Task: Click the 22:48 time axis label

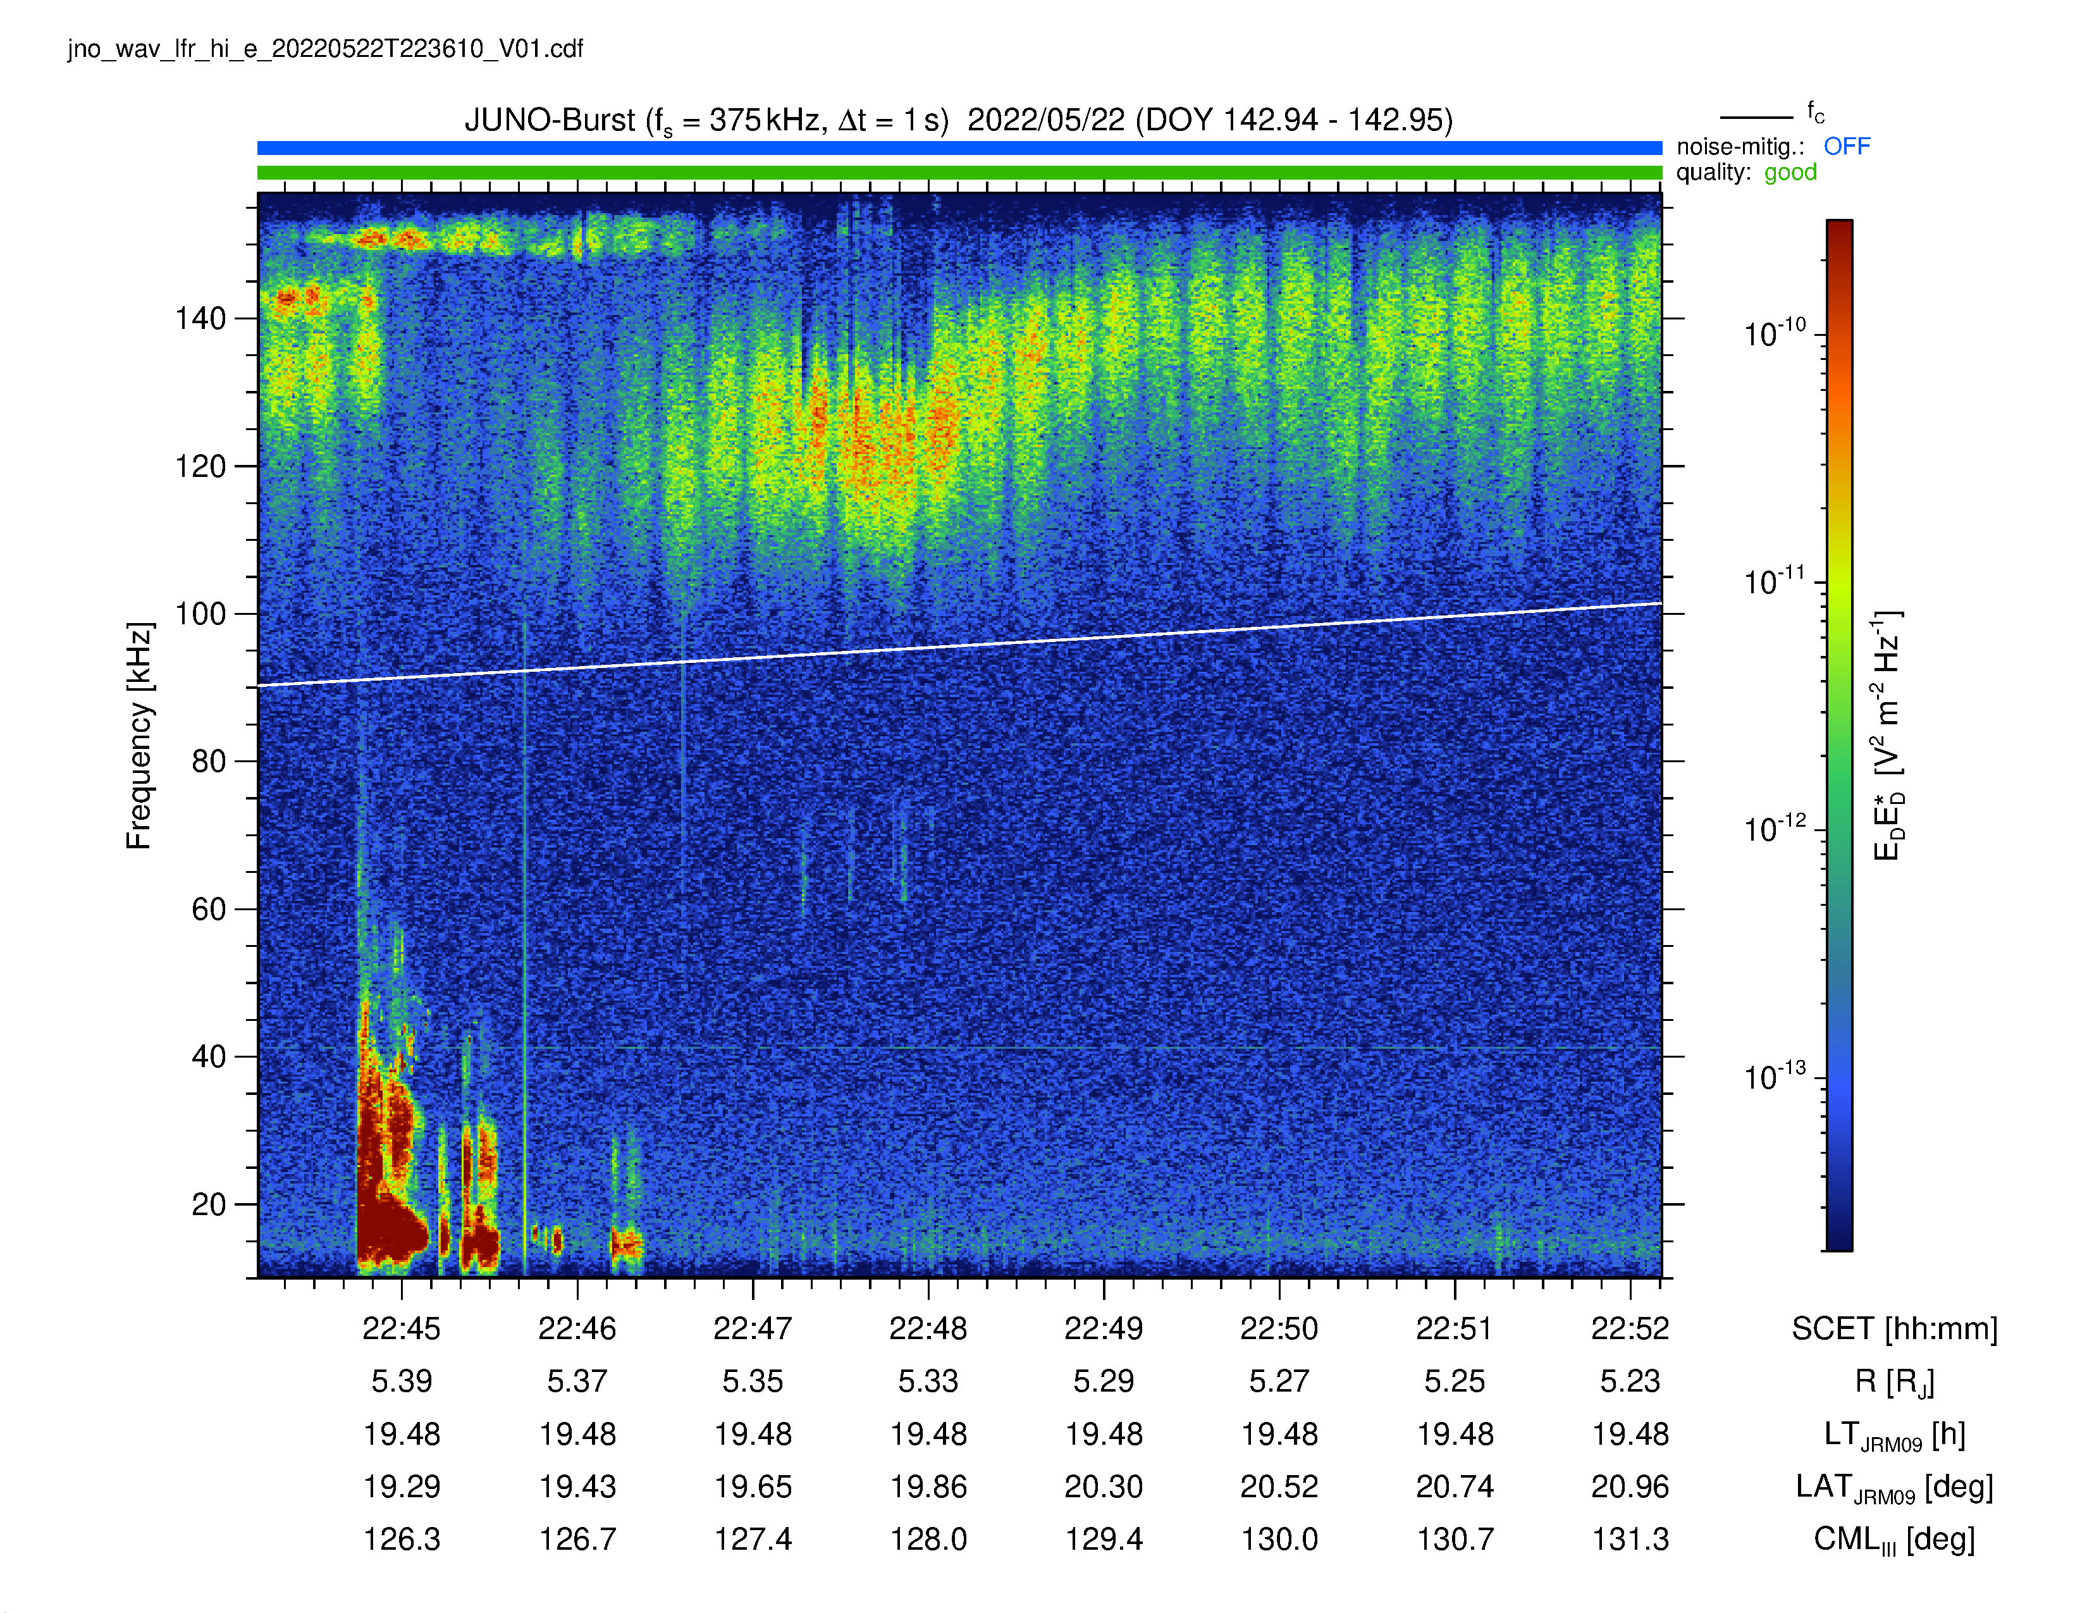Action: pos(928,1328)
